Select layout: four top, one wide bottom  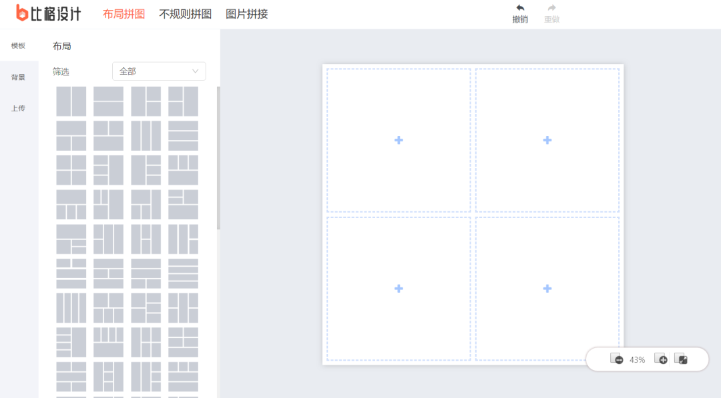[109, 343]
